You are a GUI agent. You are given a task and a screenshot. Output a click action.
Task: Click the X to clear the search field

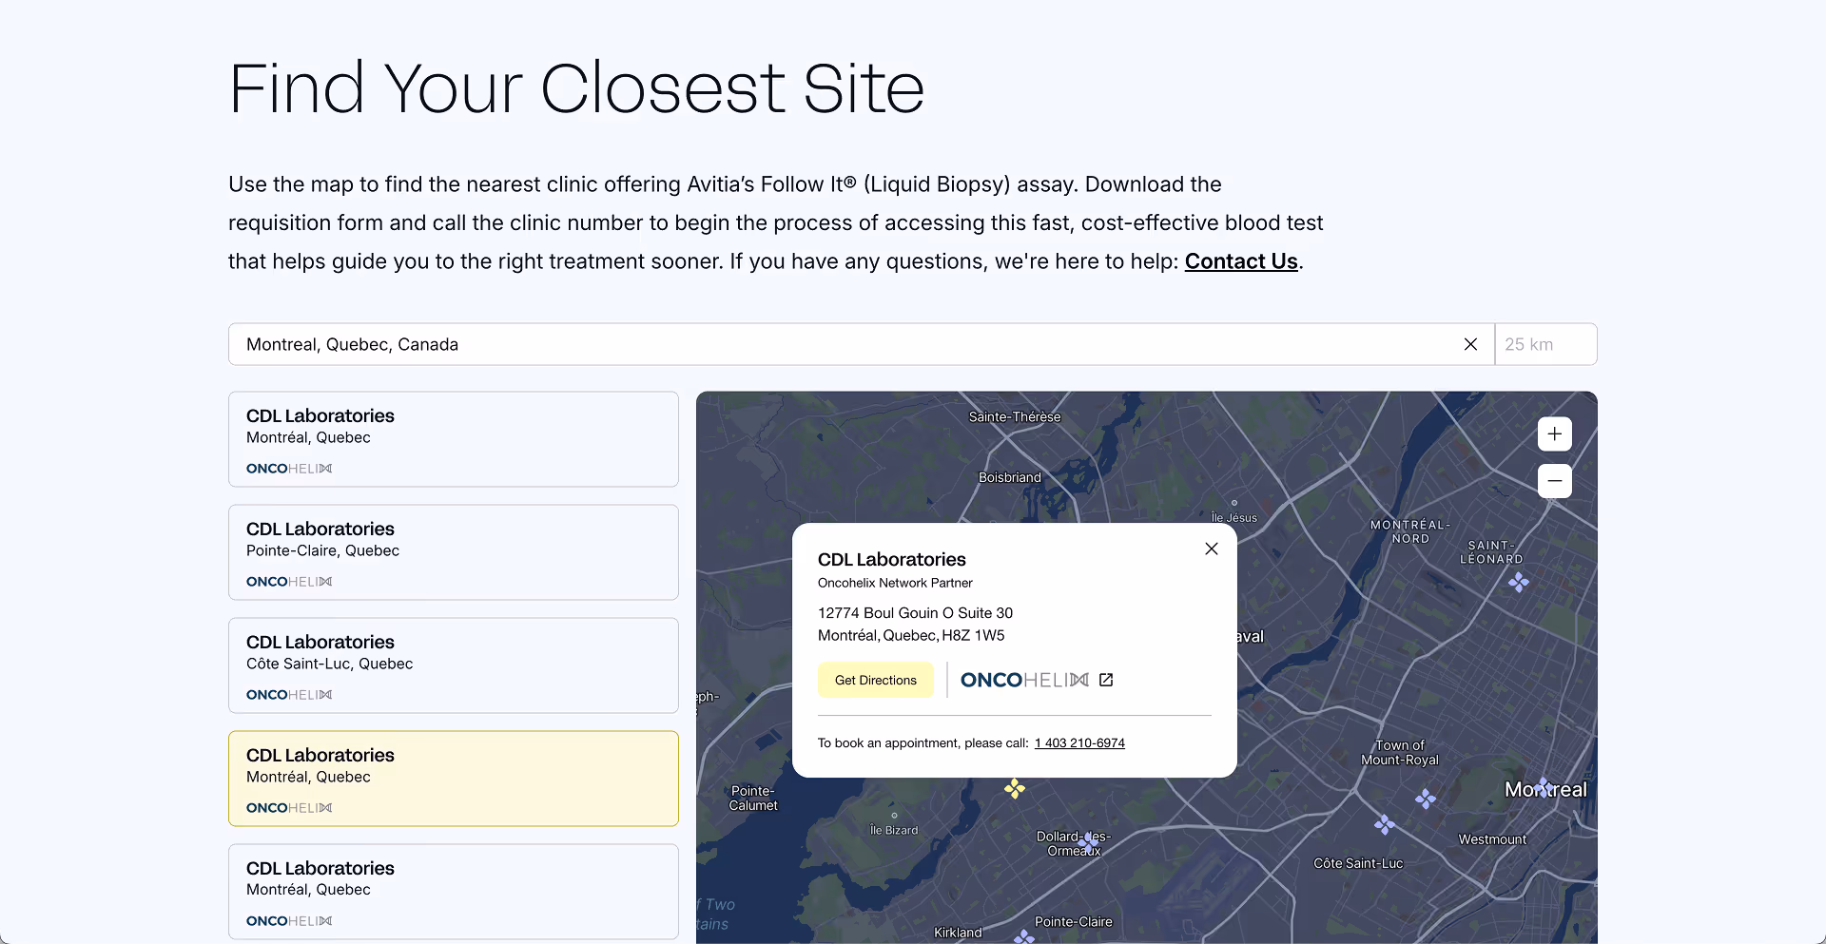[1470, 344]
